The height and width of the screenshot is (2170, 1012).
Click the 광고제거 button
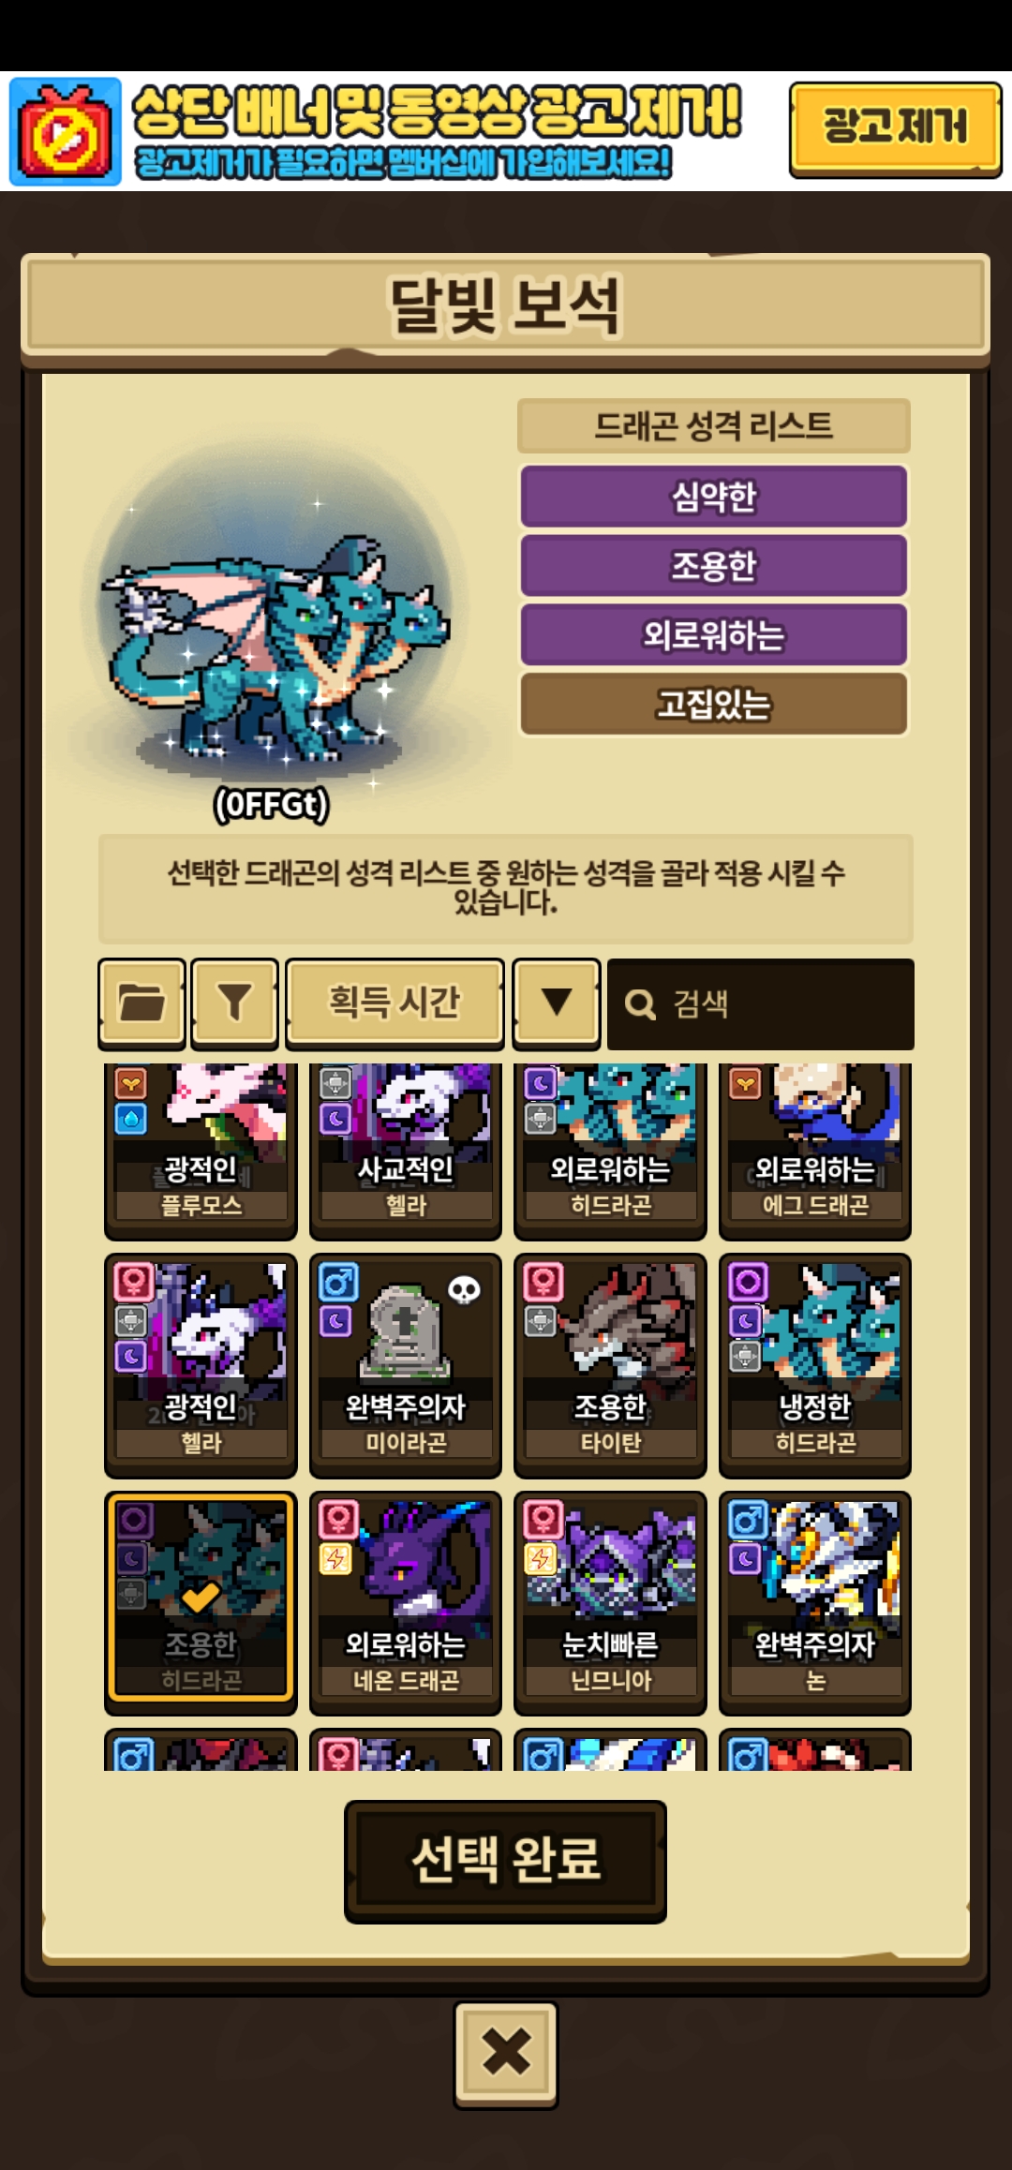(x=895, y=129)
